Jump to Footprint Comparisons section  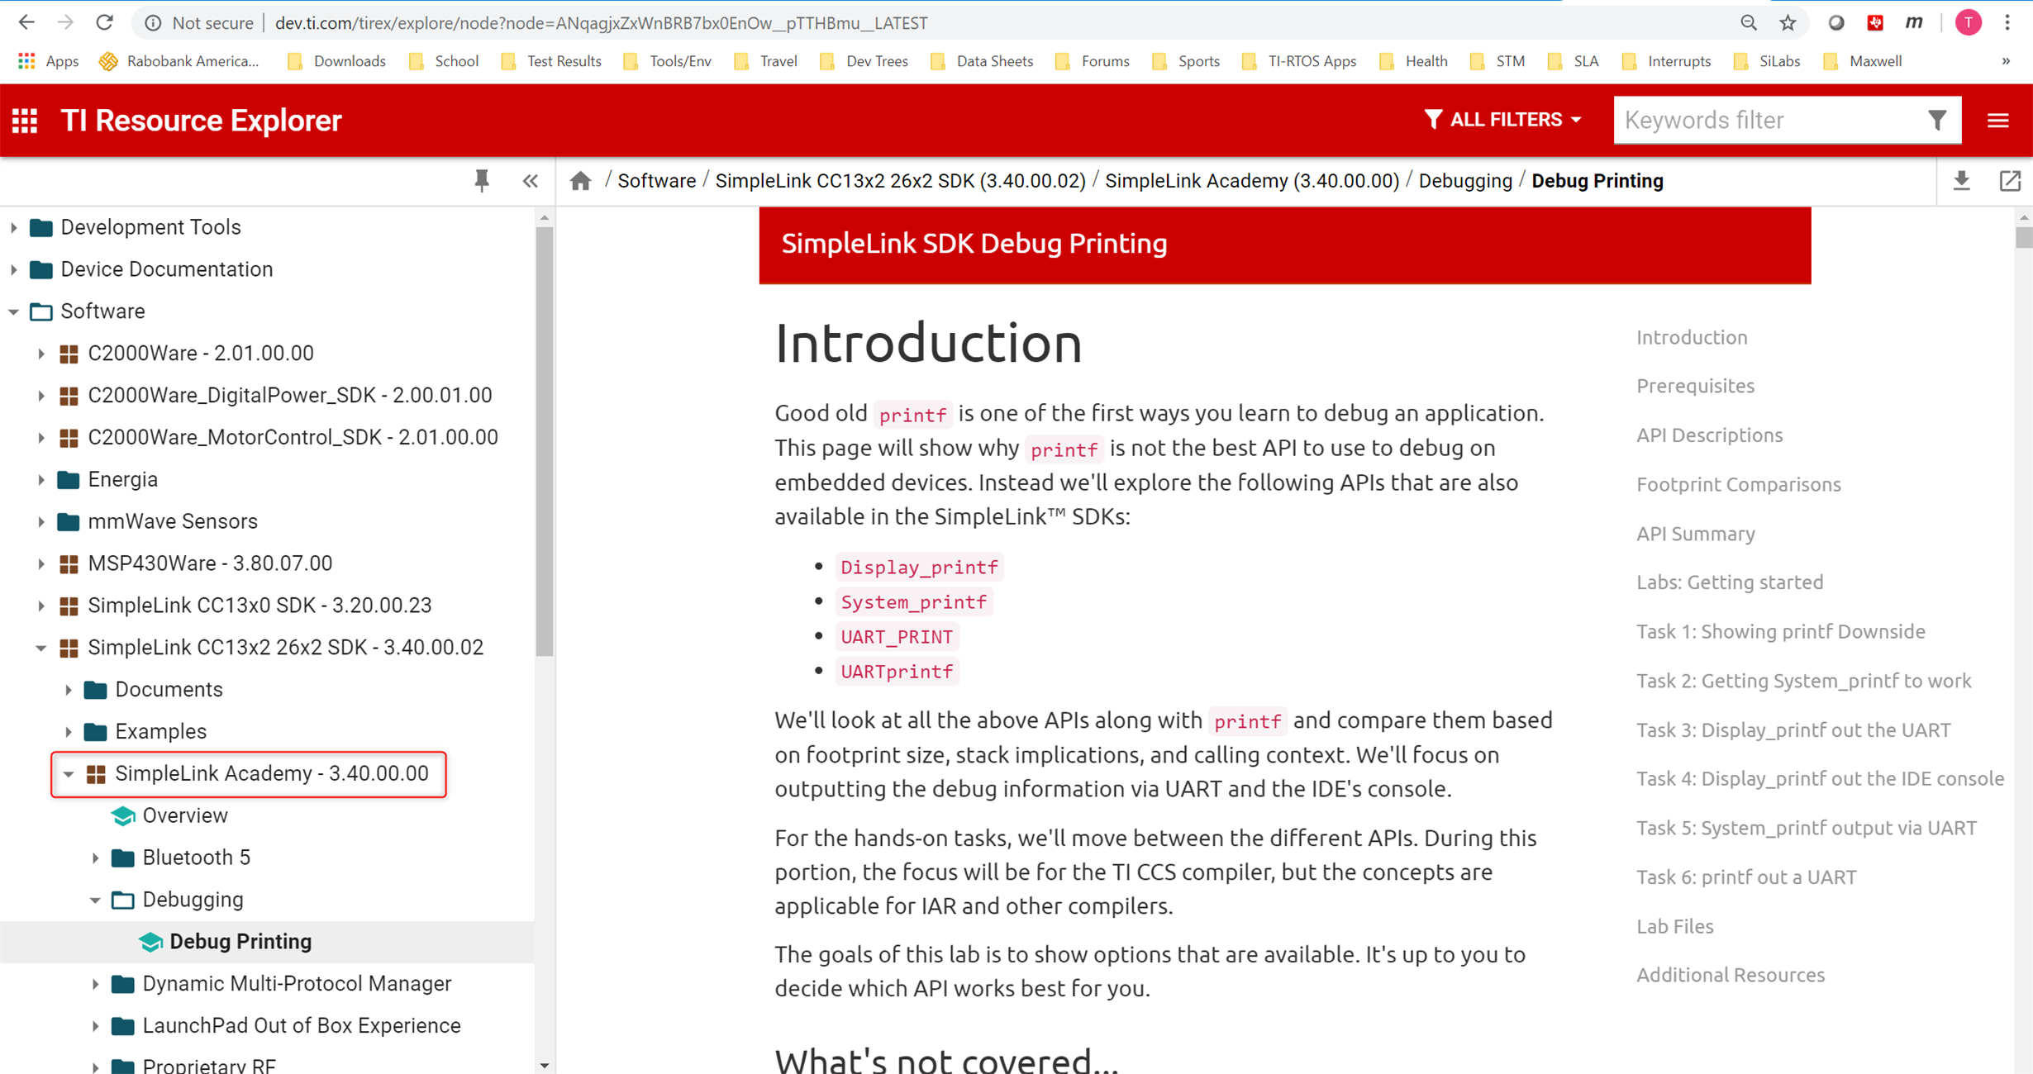(x=1739, y=484)
